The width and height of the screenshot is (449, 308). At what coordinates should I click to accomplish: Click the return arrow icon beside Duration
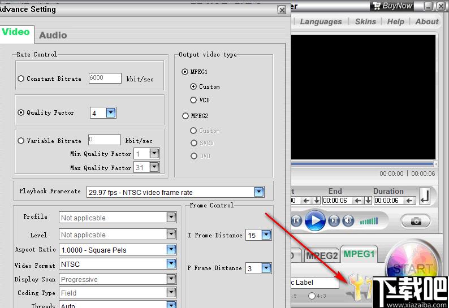tap(425, 196)
